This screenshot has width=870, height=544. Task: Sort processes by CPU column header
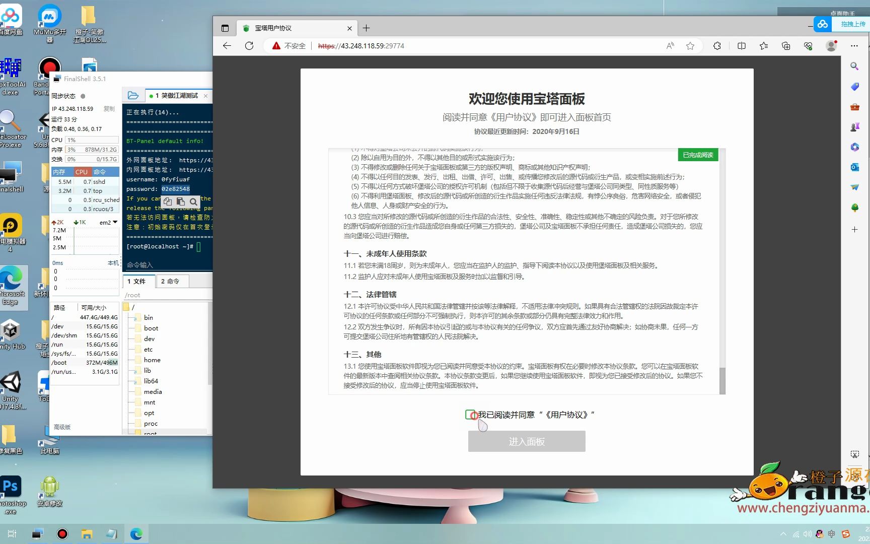coord(82,172)
